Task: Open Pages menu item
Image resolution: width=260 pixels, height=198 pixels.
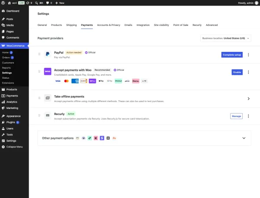Action: (x=10, y=32)
